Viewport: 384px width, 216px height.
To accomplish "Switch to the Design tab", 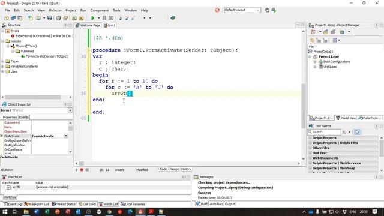I will tap(174, 169).
